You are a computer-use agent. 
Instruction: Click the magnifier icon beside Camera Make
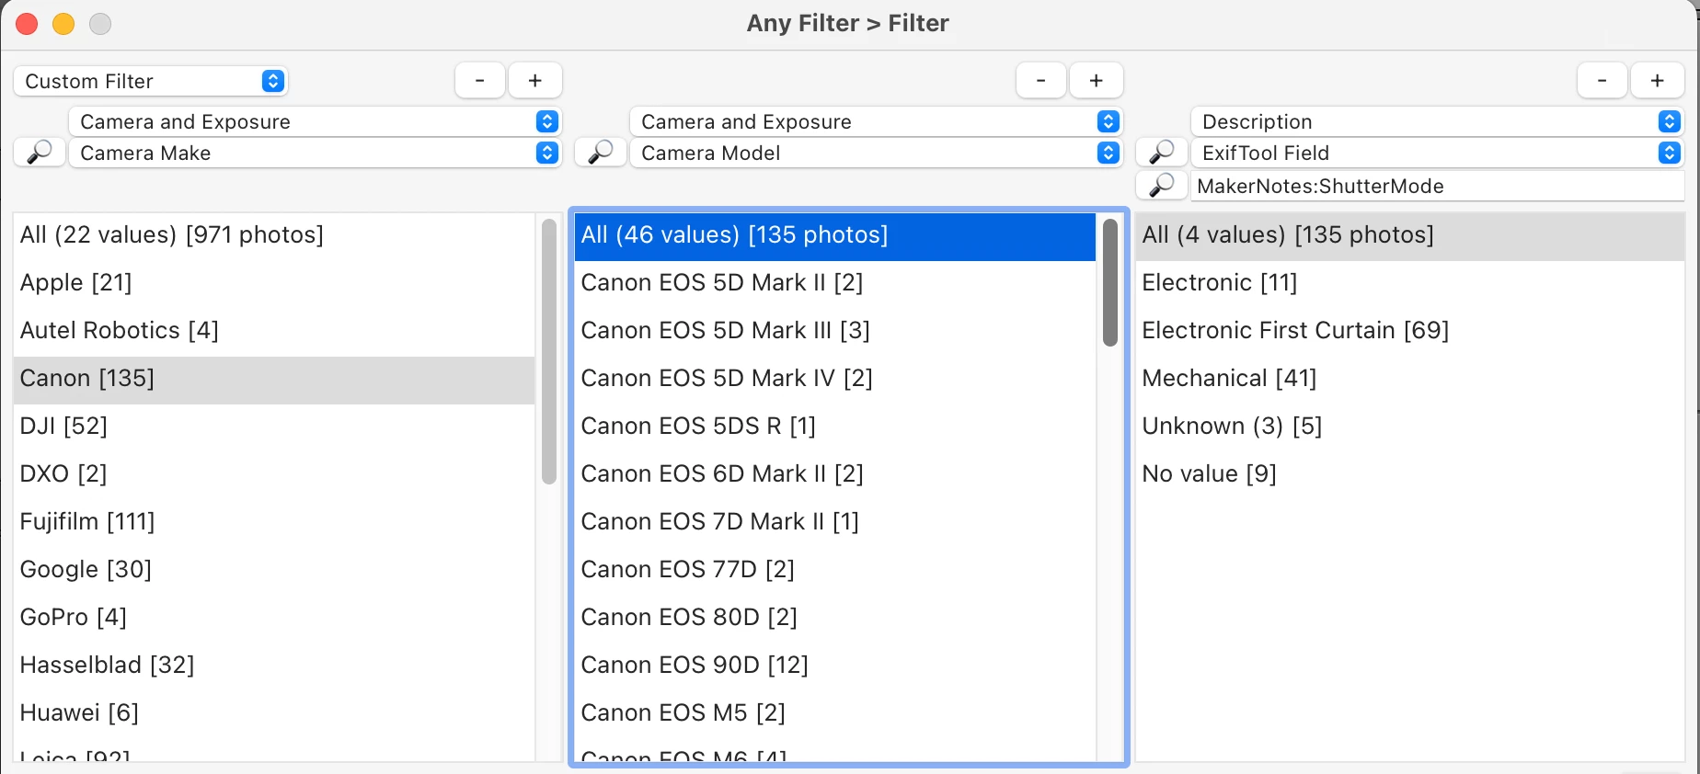(40, 153)
